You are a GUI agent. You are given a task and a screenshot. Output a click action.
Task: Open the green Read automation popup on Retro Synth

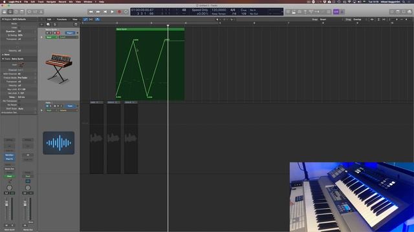tap(51, 37)
